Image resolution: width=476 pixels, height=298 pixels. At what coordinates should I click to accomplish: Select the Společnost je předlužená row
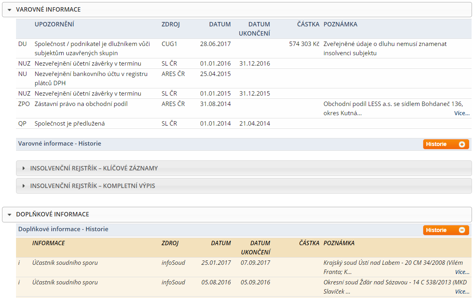244,124
